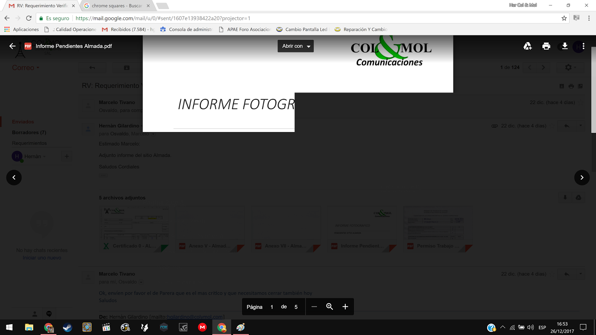596x335 pixels.
Task: Open the Requerimientos label
Action: click(x=29, y=143)
